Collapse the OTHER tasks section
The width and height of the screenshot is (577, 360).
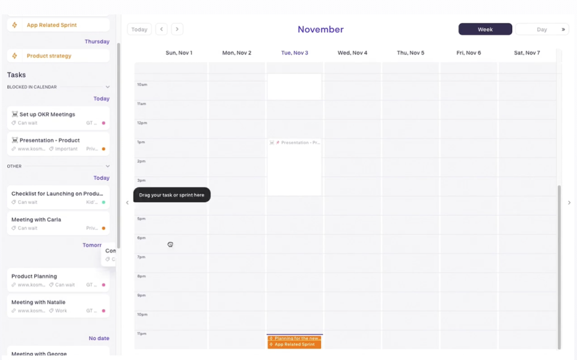click(x=107, y=166)
